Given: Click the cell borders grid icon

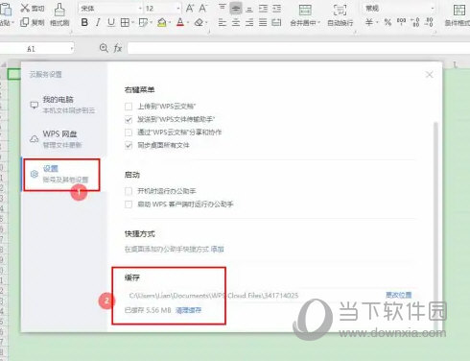Looking at the screenshot, I should [x=125, y=22].
